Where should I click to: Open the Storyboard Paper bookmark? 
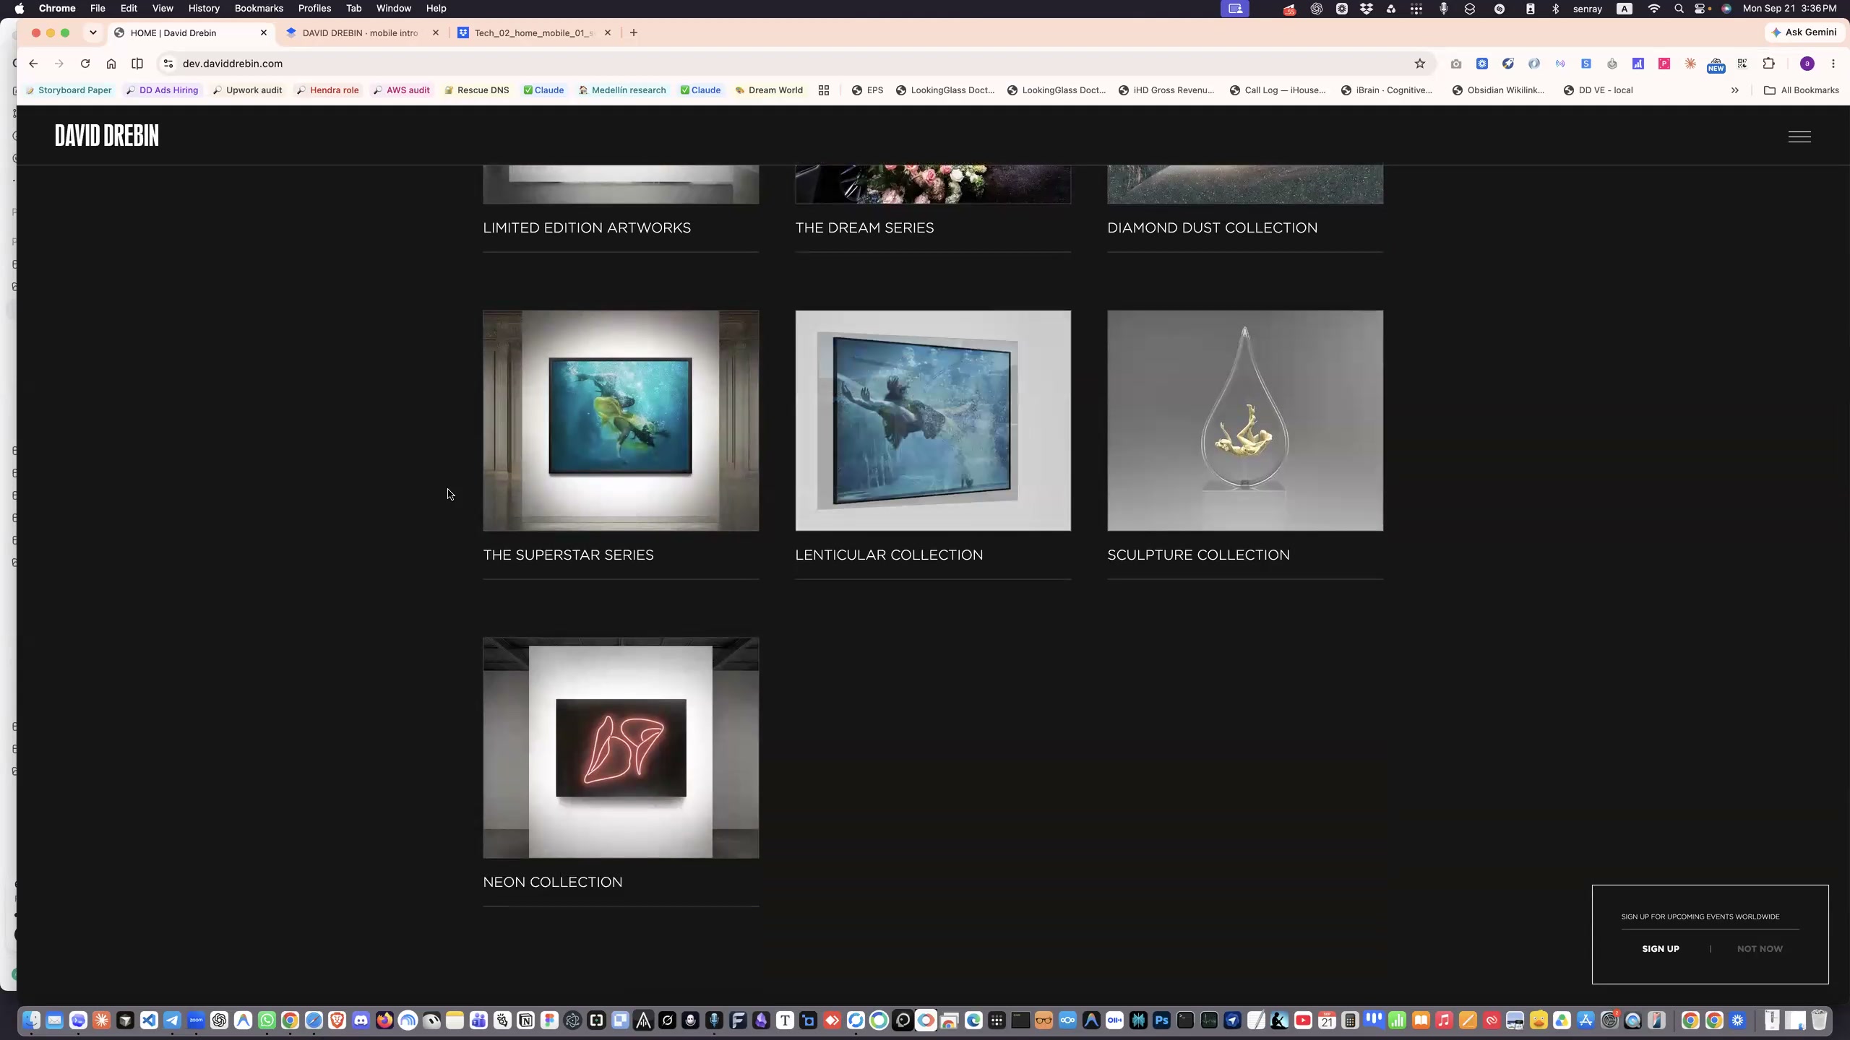pos(69,90)
